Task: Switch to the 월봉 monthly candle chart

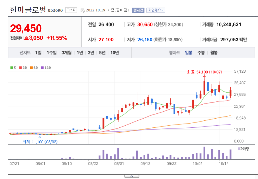Action: tap(214, 53)
